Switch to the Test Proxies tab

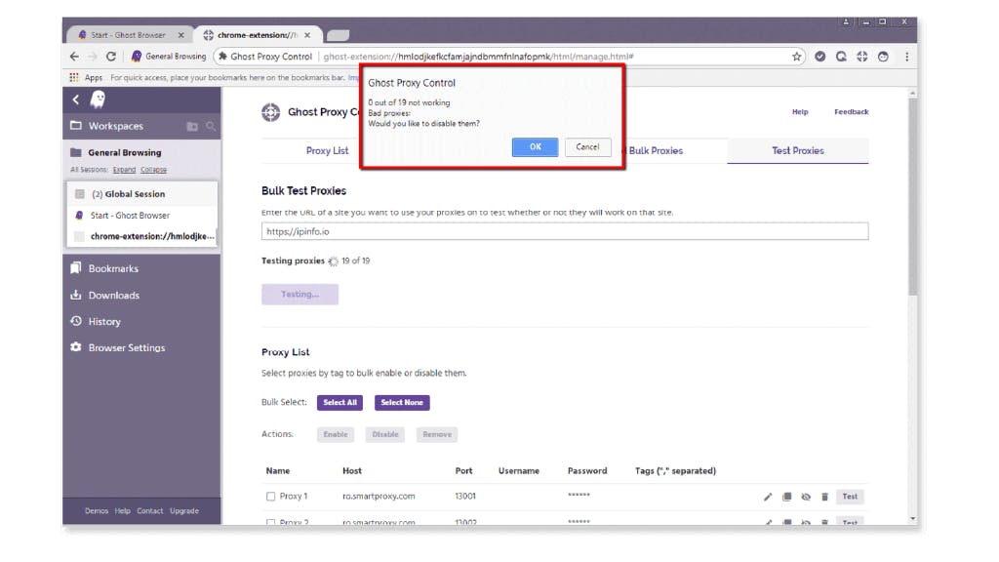[x=798, y=151]
